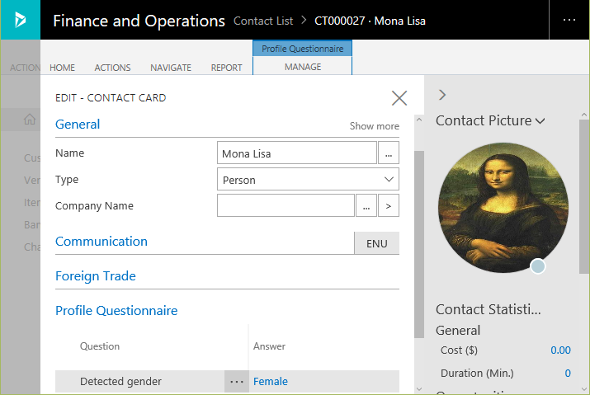Click the ENU language indicator

point(376,243)
